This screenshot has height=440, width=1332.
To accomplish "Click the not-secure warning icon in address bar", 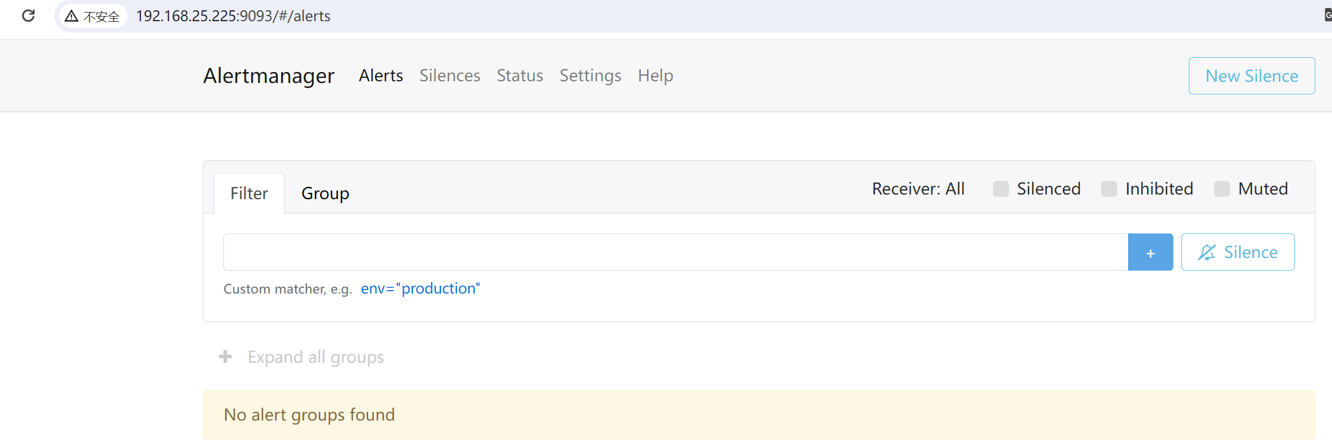I will 71,16.
